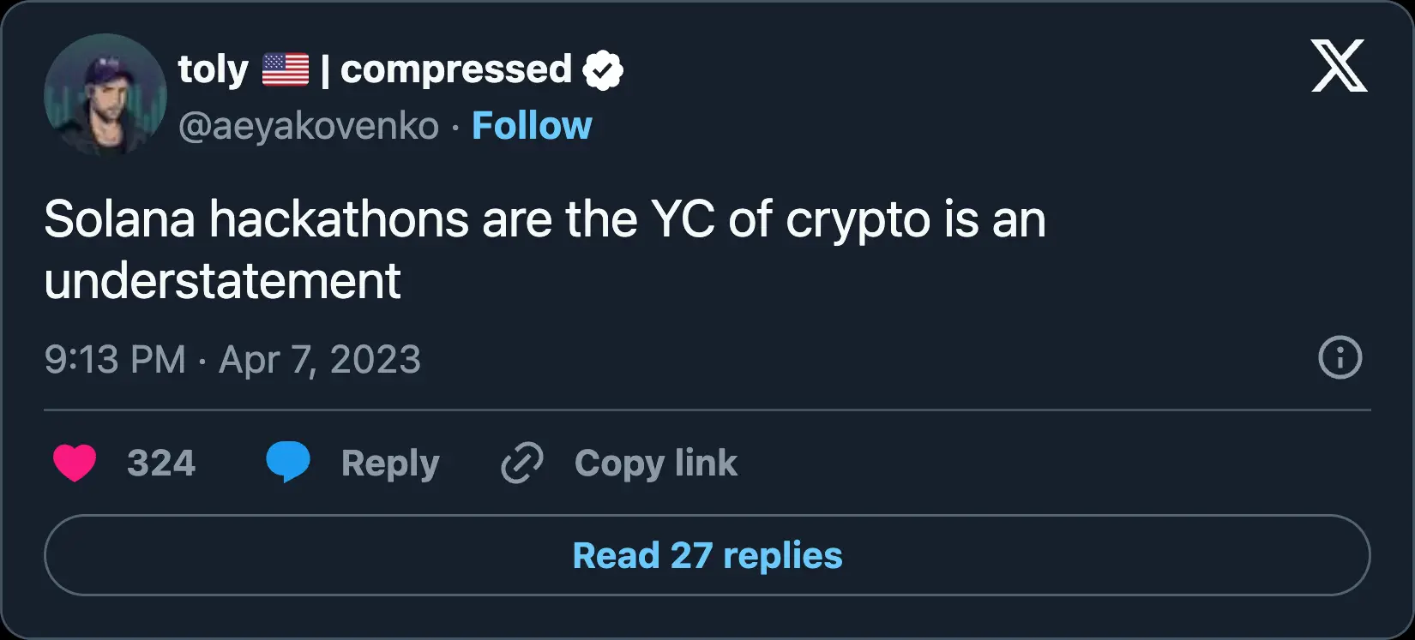Open the tweet info circle icon
Image resolution: width=1415 pixels, height=640 pixels.
[x=1340, y=358]
